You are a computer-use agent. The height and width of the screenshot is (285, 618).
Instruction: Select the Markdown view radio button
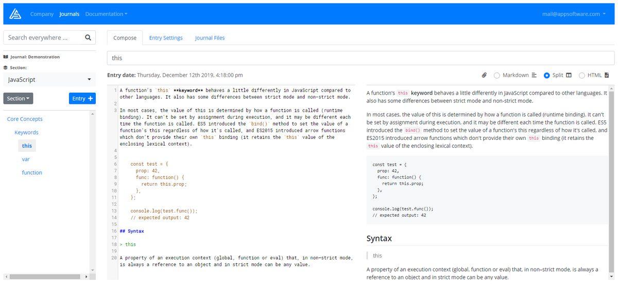pos(497,76)
